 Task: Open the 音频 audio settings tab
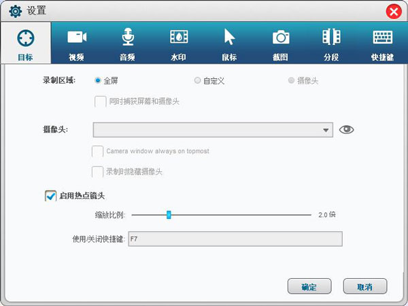[128, 44]
